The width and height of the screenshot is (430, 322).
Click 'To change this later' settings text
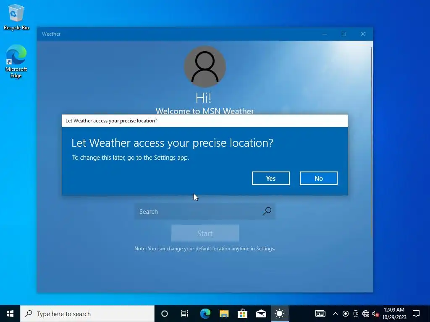131,158
